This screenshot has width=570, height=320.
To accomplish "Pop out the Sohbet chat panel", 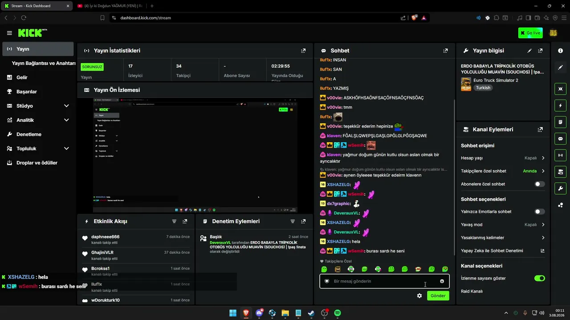I will [x=445, y=51].
